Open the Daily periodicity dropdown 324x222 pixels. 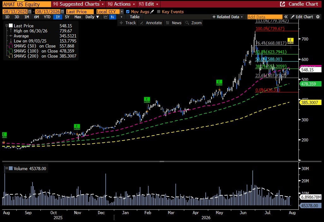point(92,17)
